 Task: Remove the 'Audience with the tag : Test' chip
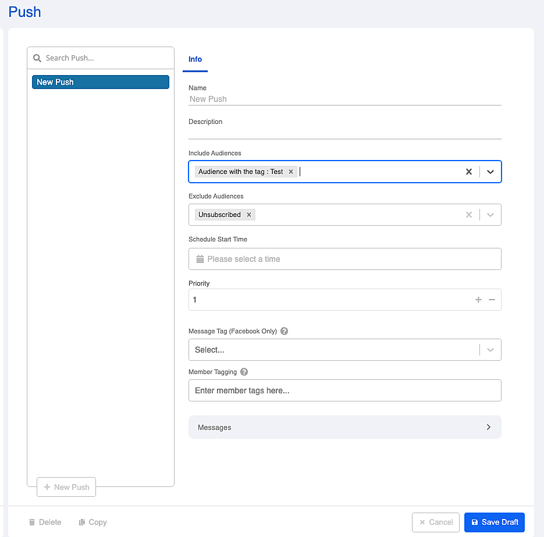pos(291,172)
